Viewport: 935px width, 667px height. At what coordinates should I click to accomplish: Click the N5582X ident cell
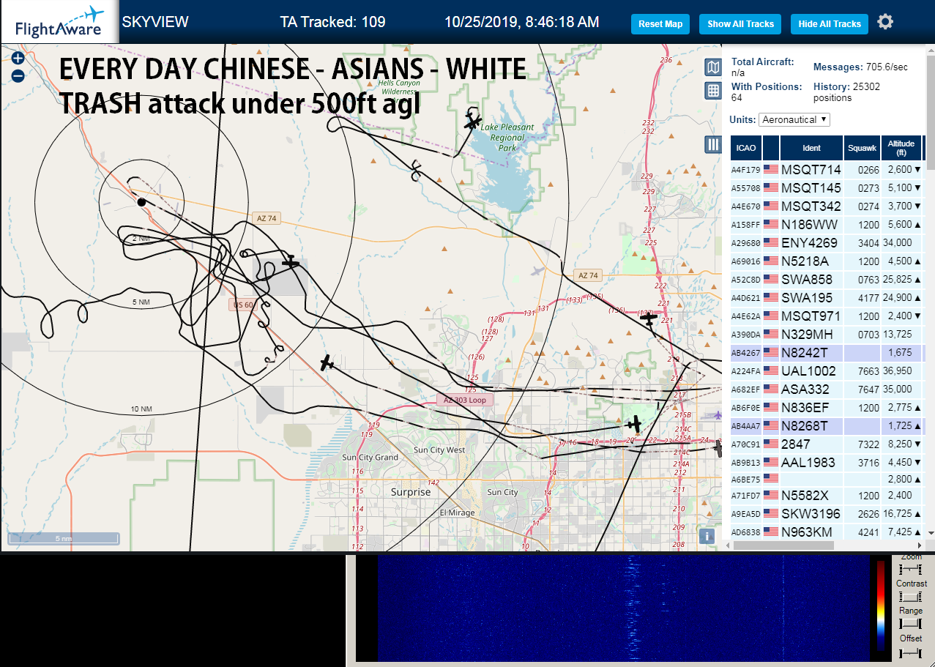click(x=811, y=495)
